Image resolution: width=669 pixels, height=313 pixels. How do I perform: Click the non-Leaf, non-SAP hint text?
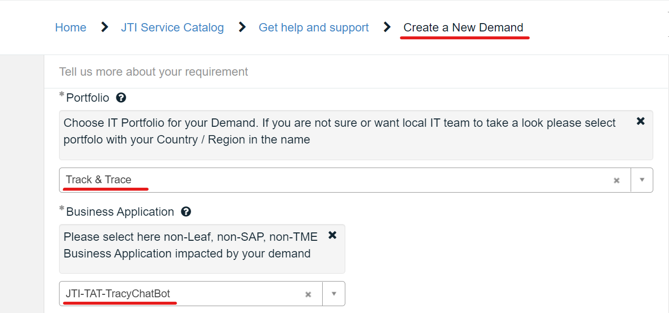click(x=191, y=245)
